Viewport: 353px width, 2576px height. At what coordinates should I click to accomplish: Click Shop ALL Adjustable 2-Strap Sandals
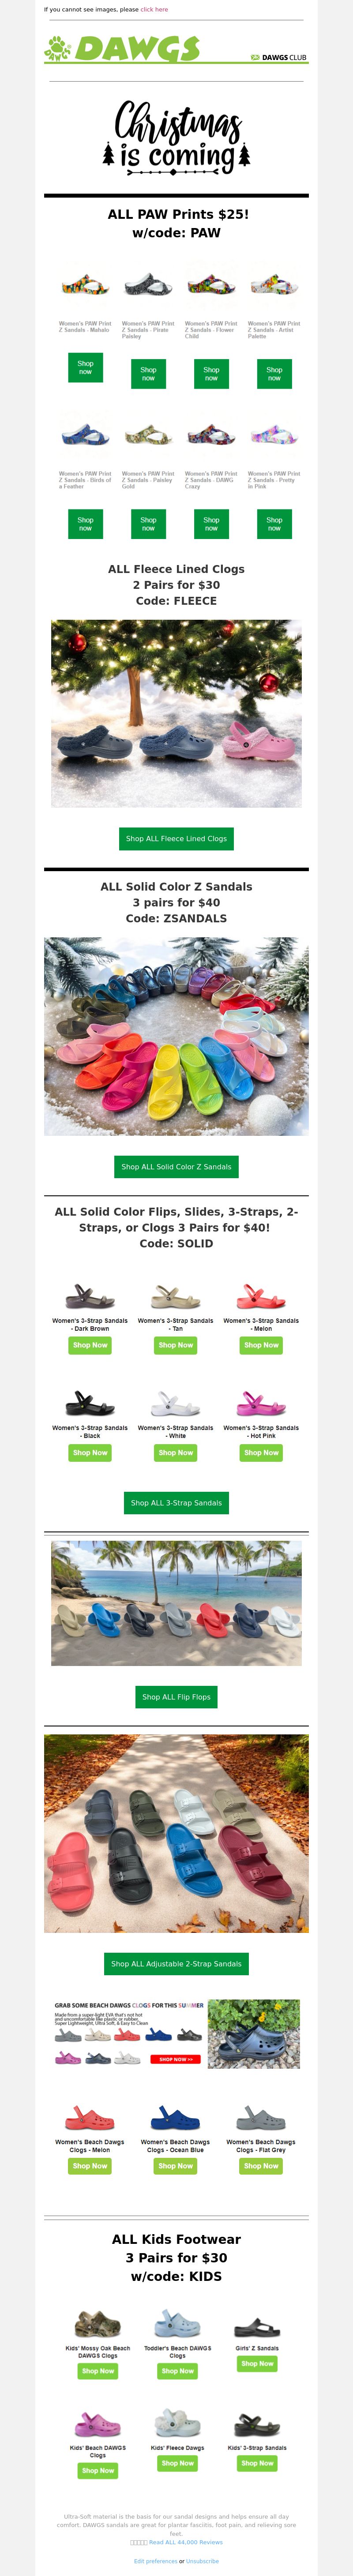pos(176,1963)
